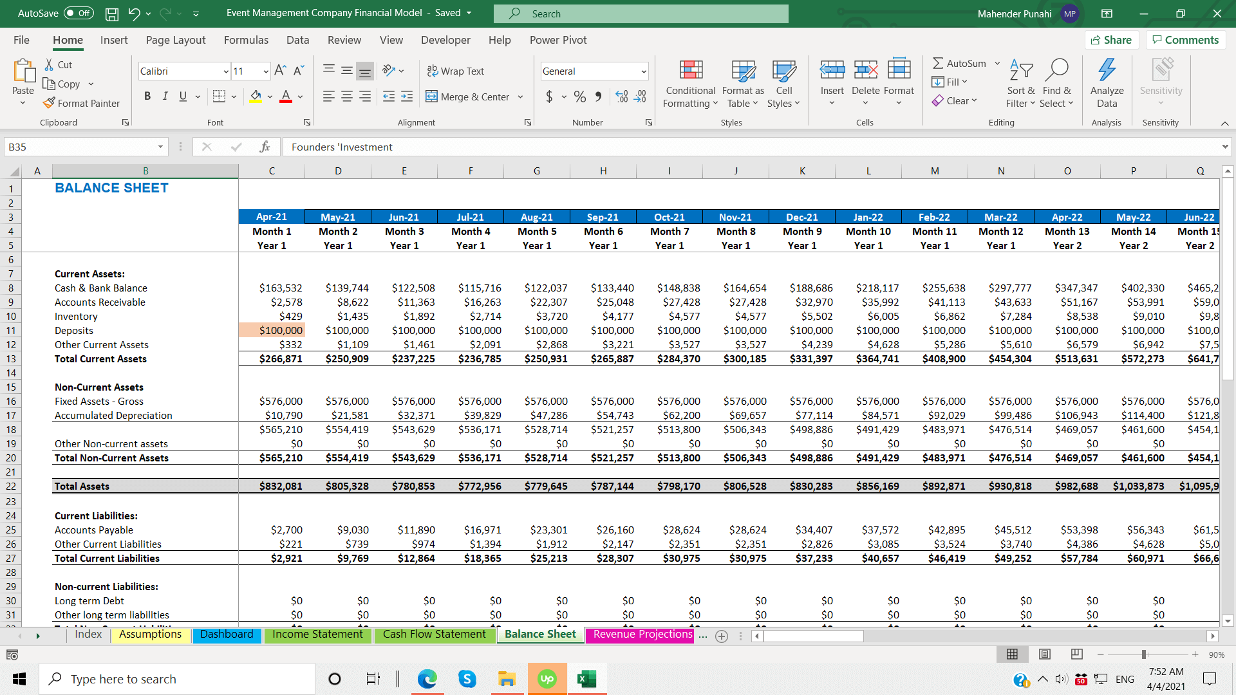This screenshot has height=695, width=1236.
Task: Open Conditional Formatting menu
Action: click(690, 84)
